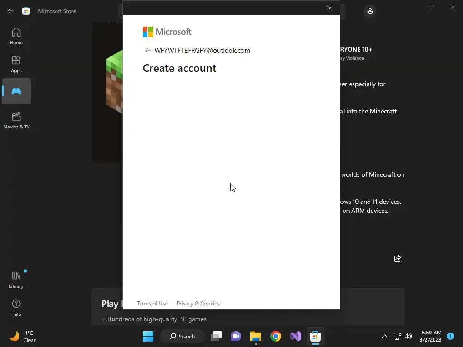This screenshot has width=463, height=347.
Task: Go back in the Microsoft Store header
Action: coord(11,11)
